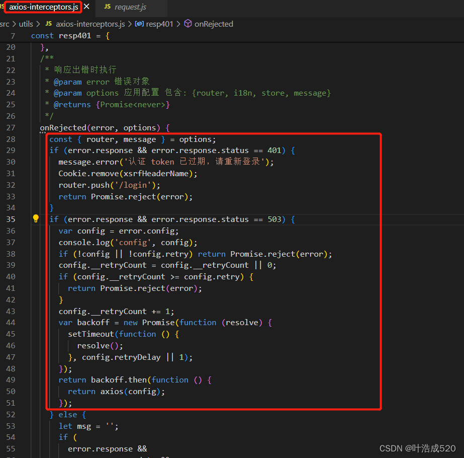Click "console.log('config', config);" line
Image resolution: width=464 pixels, height=458 pixels.
coord(128,243)
